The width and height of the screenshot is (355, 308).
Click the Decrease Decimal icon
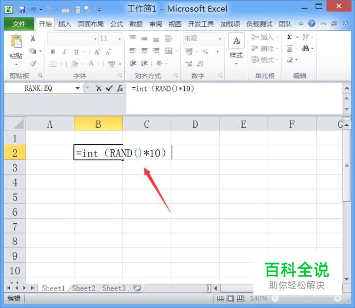tap(201, 64)
